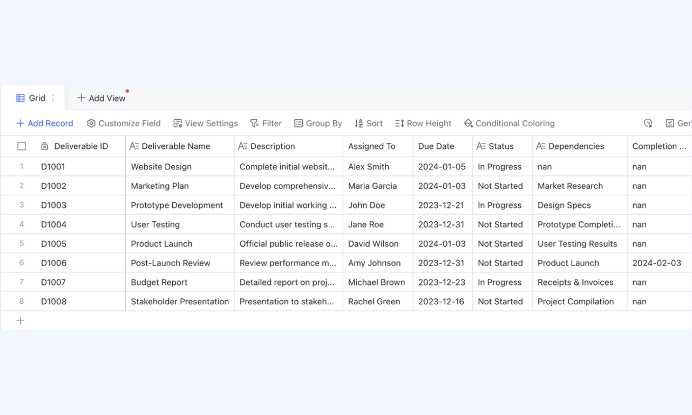
Task: Select the John Doe cell
Action: coord(378,205)
